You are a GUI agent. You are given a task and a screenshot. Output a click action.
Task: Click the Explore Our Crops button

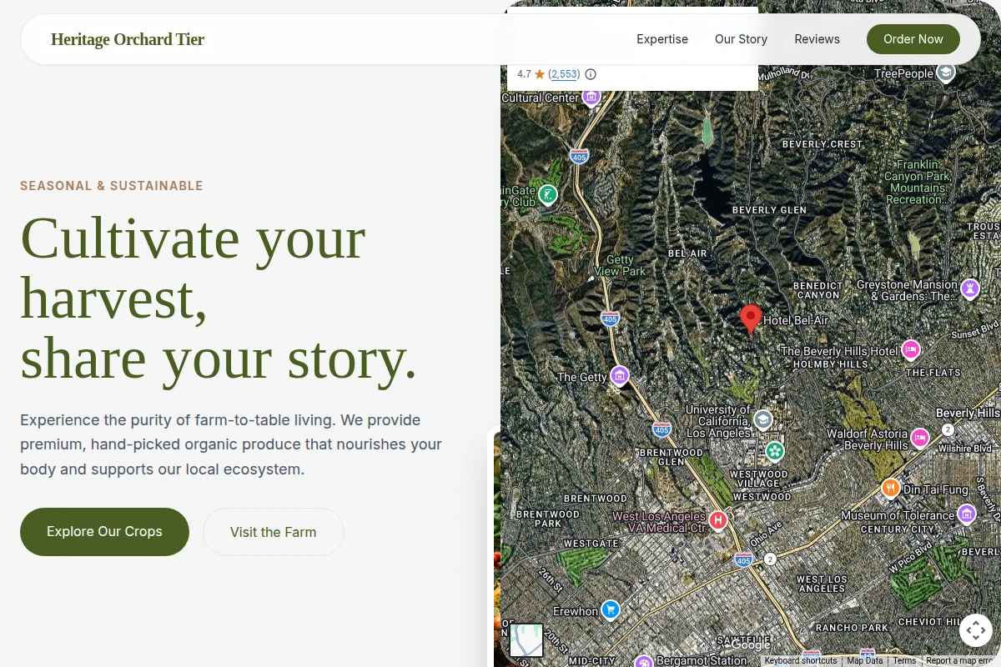pyautogui.click(x=104, y=532)
